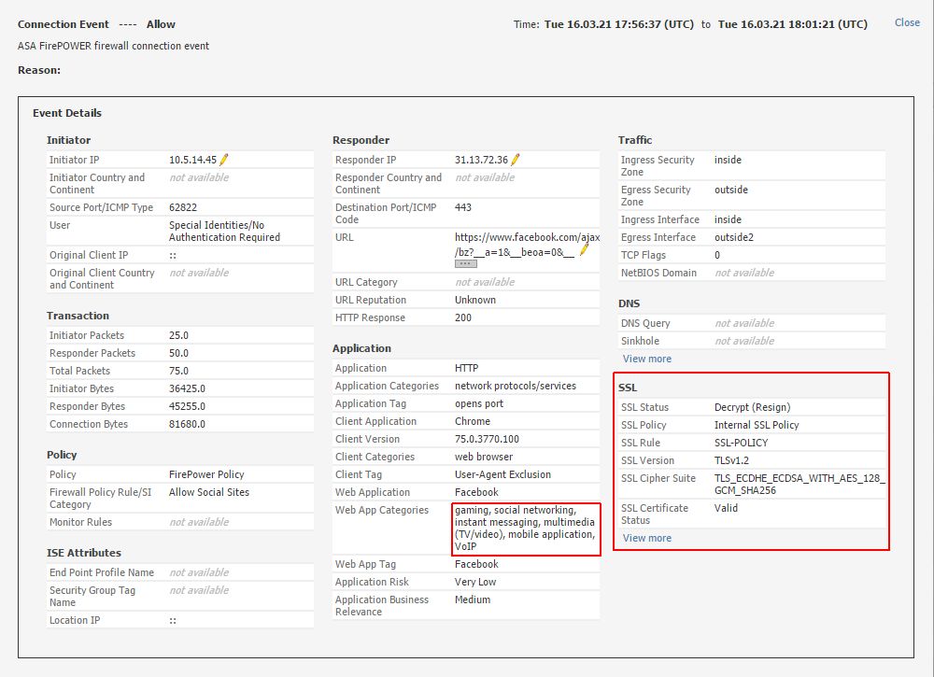Screen dimensions: 934x677
Task: Click the Ingress Interface value inside
Action: (728, 219)
